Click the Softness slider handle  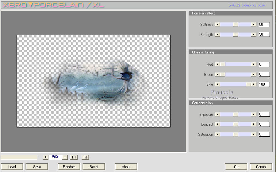pyautogui.click(x=236, y=25)
